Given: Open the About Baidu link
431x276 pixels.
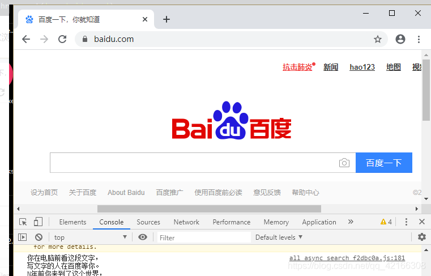Looking at the screenshot, I should (x=126, y=192).
